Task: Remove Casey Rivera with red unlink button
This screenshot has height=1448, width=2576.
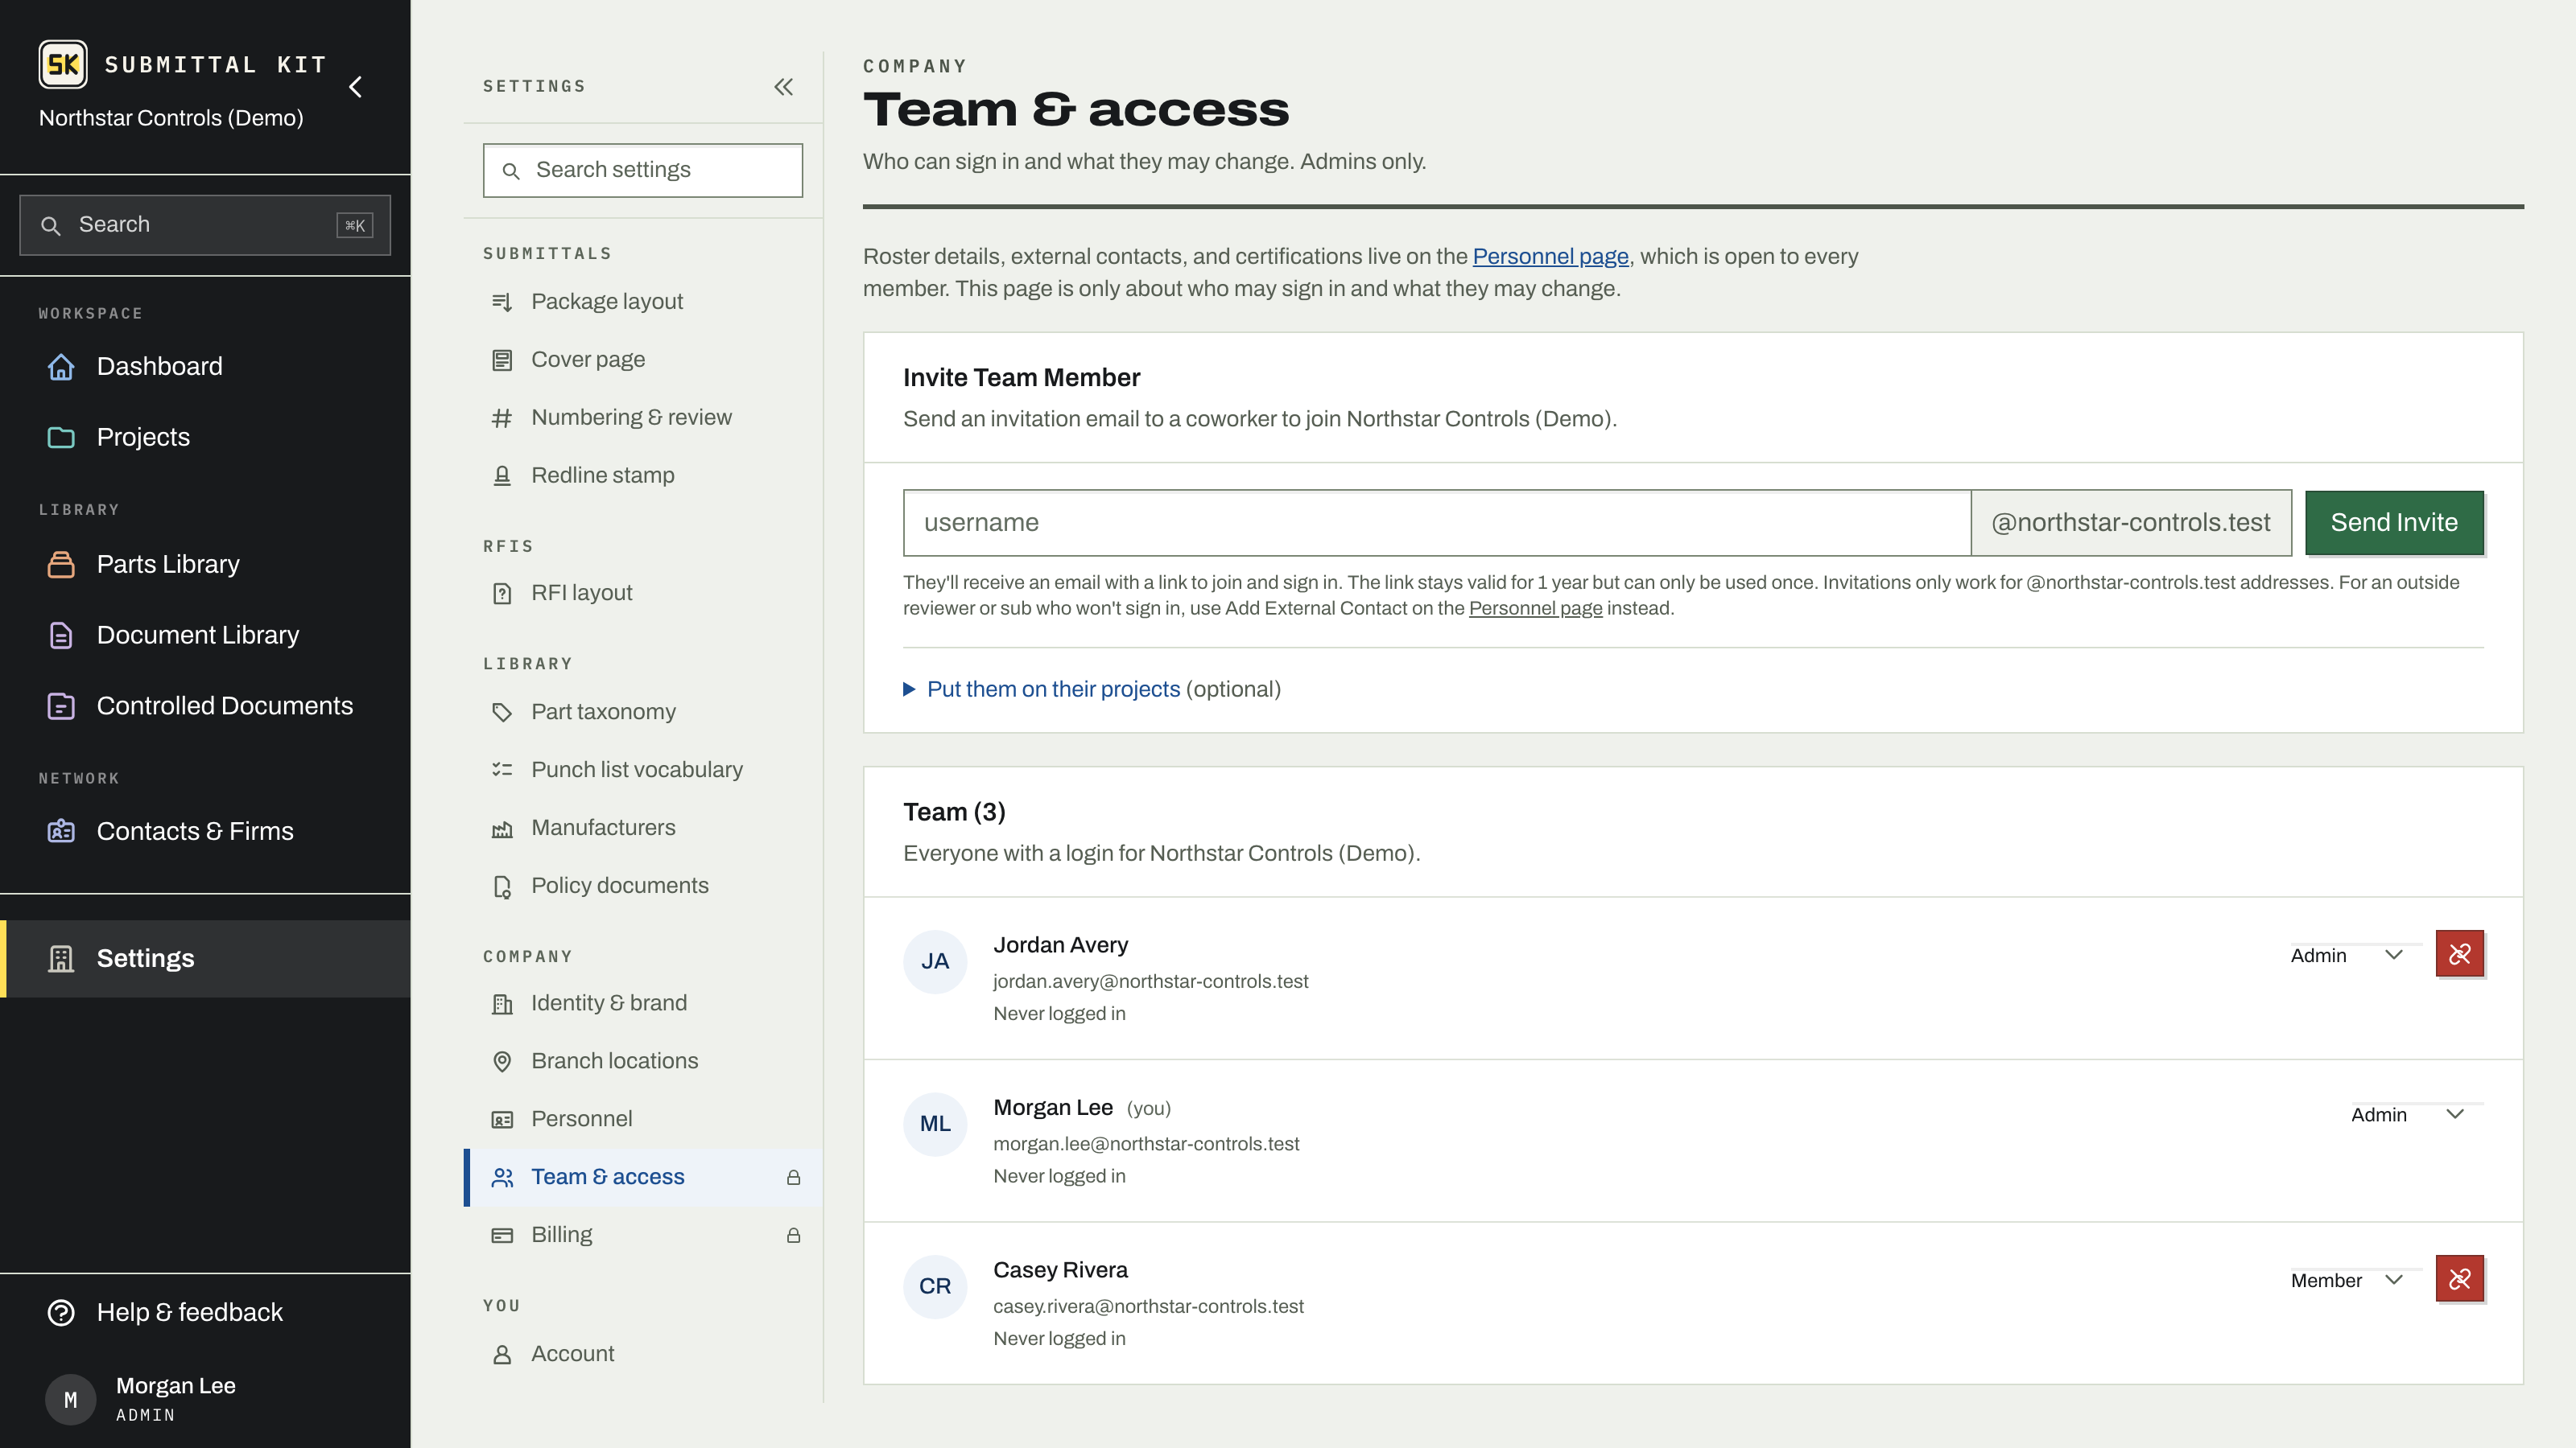Action: [x=2459, y=1279]
